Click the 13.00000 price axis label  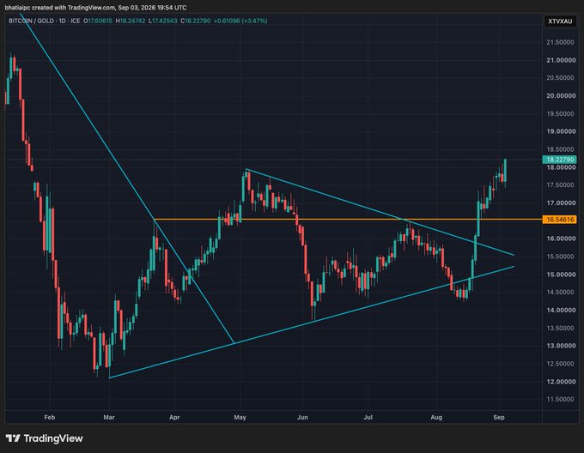coord(560,346)
